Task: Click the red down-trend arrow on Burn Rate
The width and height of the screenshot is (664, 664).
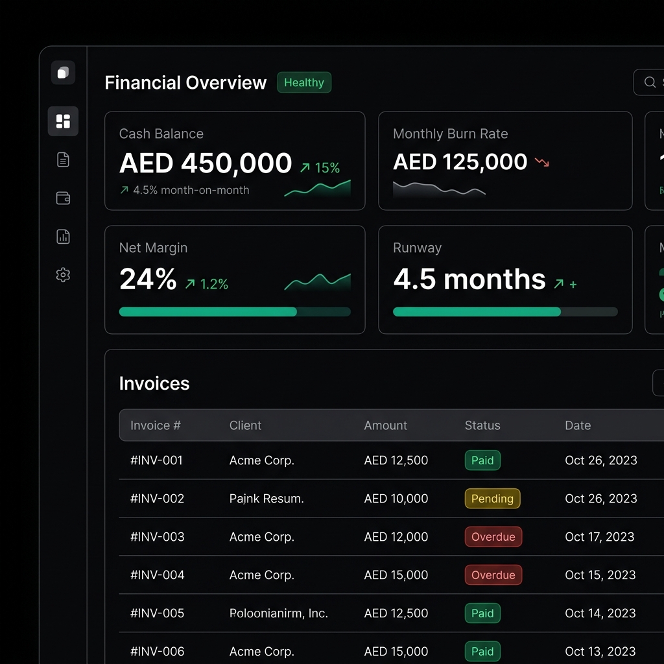Action: tap(541, 162)
